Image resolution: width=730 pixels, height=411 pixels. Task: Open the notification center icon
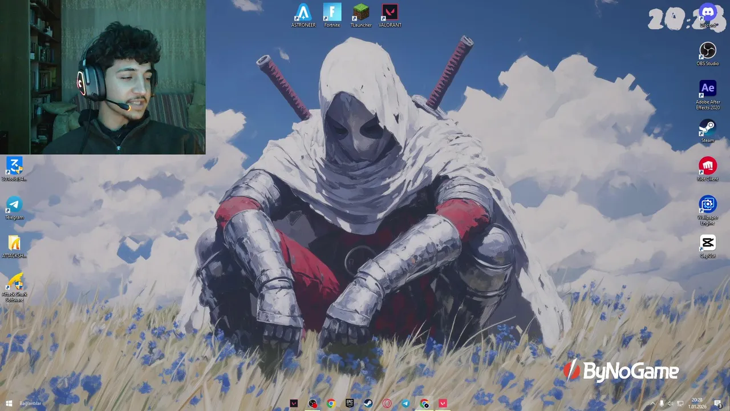click(x=718, y=404)
